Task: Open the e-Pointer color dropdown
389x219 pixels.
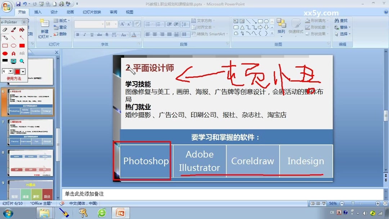Action: click(x=23, y=71)
